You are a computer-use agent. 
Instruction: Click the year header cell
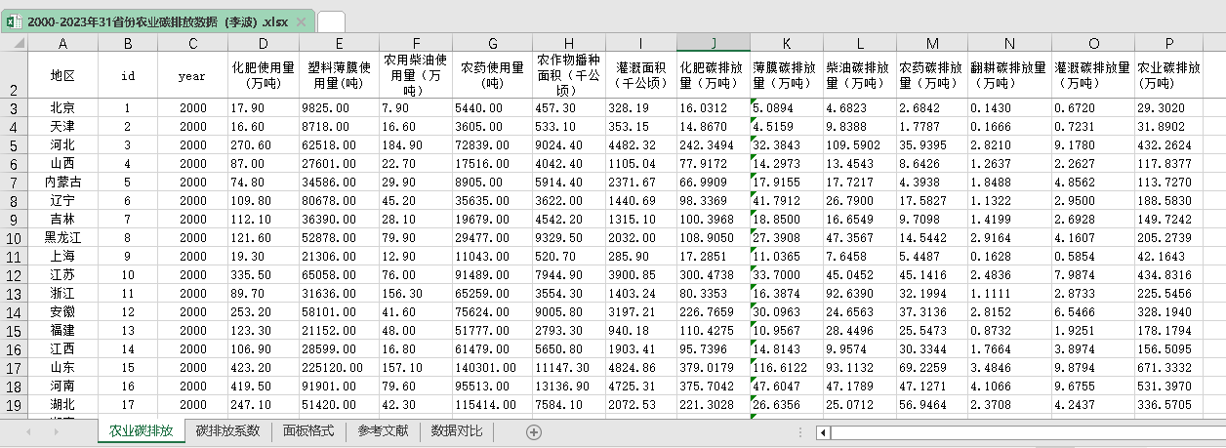192,75
